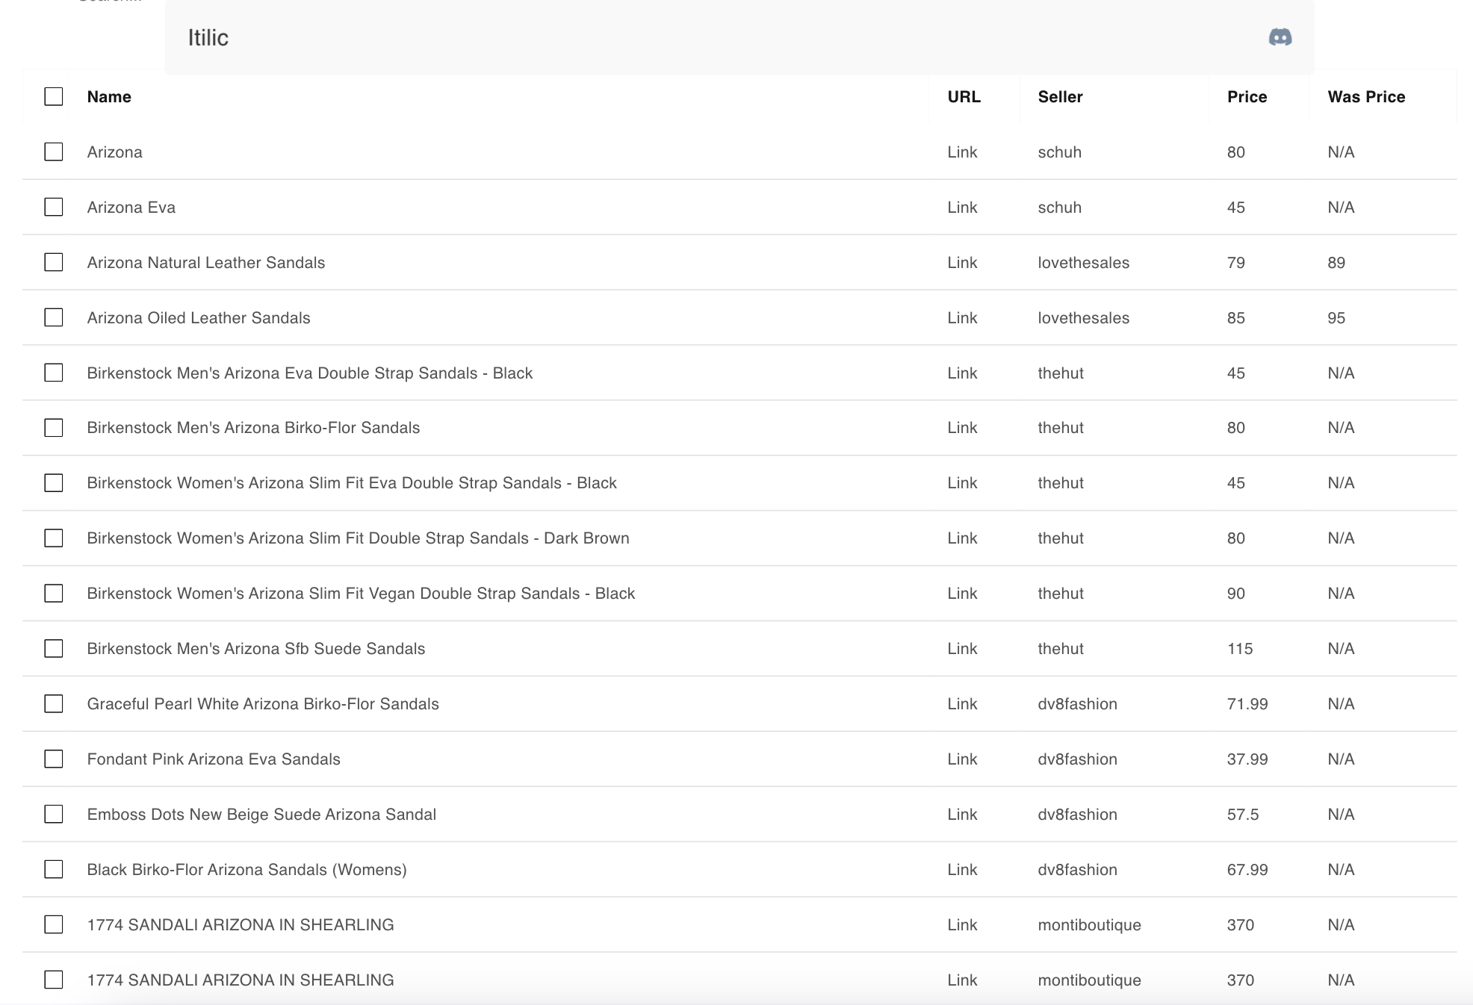Open Link for Slim Fit Vegan Black row
The image size is (1473, 1005).
962,594
